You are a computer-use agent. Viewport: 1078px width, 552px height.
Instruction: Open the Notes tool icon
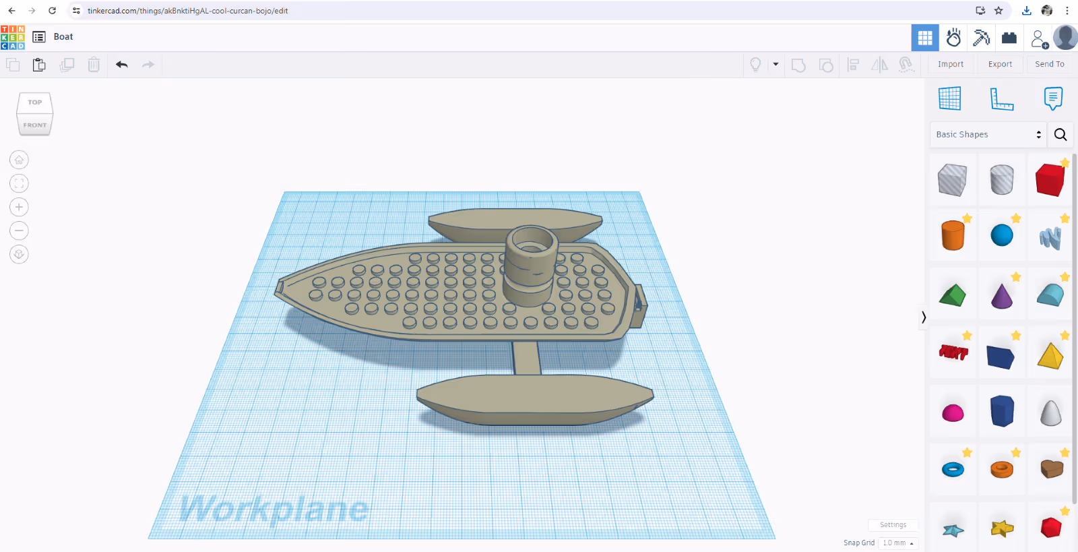tap(1053, 98)
